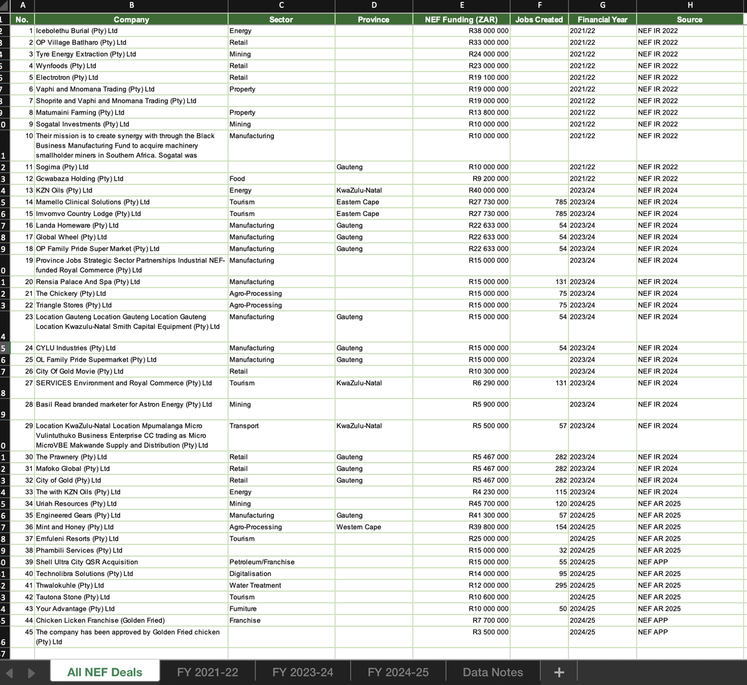Select column E header
The width and height of the screenshot is (747, 685).
tap(461, 6)
